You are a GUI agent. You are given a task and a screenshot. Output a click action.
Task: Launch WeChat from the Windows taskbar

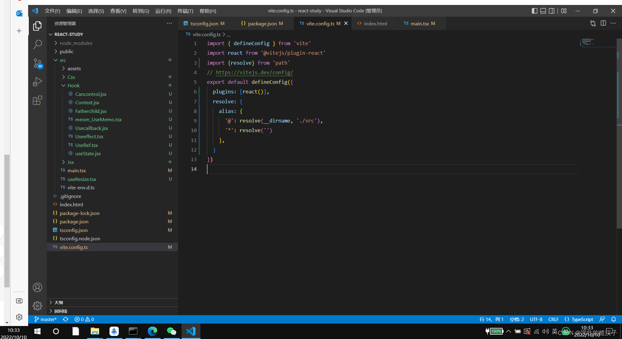(172, 331)
